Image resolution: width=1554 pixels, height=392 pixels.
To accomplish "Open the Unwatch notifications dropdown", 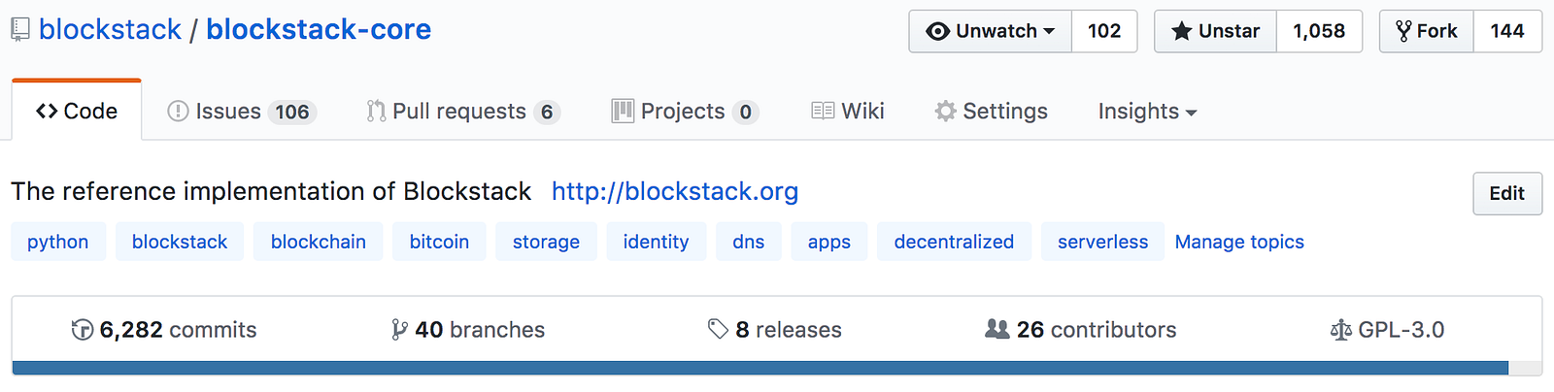I will point(991,31).
